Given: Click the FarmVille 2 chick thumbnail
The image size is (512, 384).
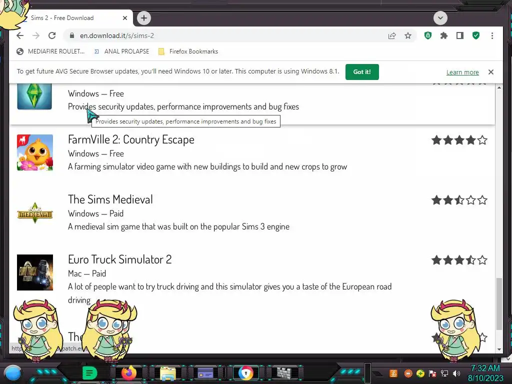Looking at the screenshot, I should [x=35, y=152].
